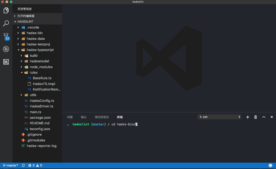Select the 终端 panel tab

click(120, 117)
